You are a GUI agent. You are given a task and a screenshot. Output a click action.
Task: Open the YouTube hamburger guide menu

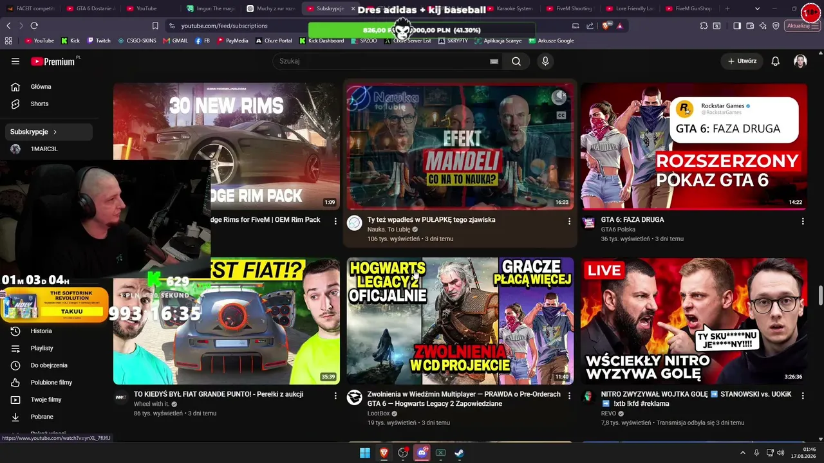coord(15,61)
